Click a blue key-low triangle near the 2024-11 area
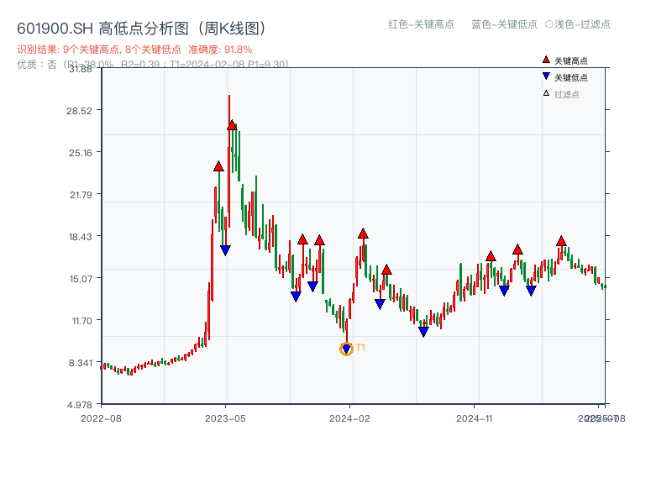 click(x=504, y=290)
